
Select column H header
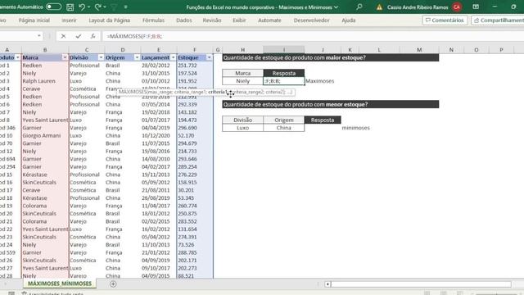click(x=243, y=50)
